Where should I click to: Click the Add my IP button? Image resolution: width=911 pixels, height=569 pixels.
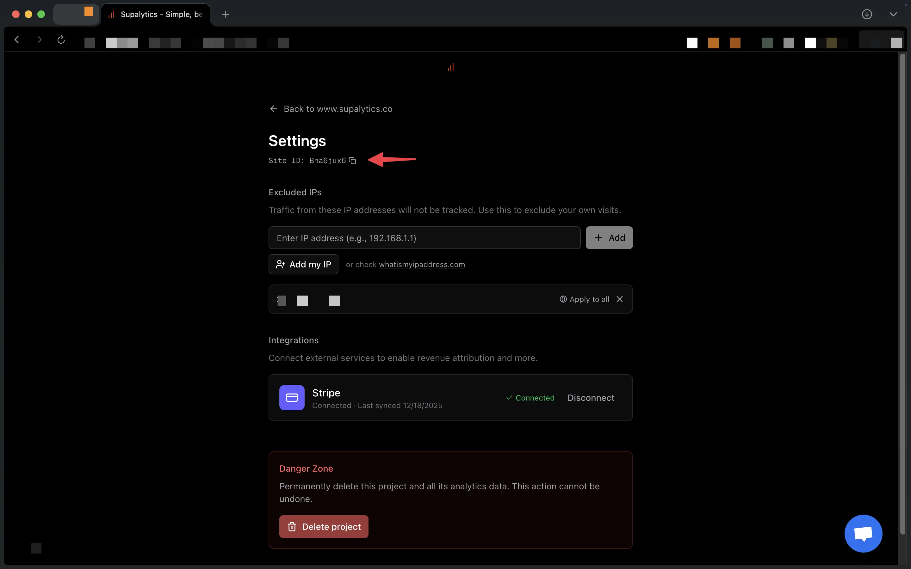(303, 264)
